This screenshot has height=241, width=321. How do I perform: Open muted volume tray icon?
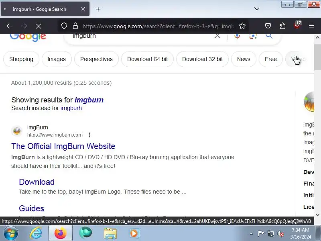(x=280, y=233)
